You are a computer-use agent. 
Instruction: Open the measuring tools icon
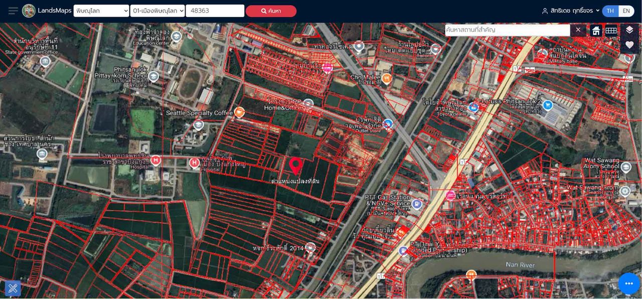pos(13,288)
